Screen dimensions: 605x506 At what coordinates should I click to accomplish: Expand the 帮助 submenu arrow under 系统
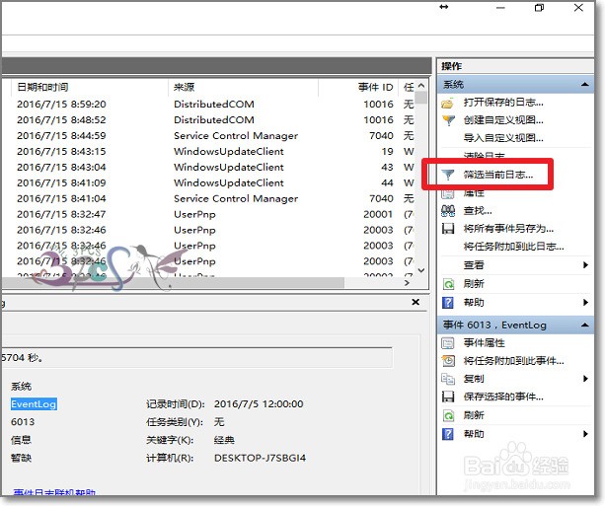[585, 303]
